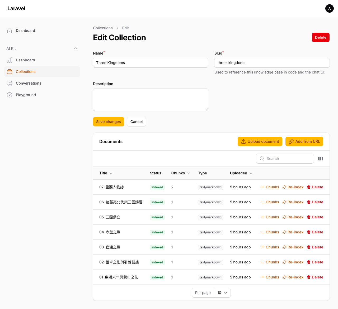Click the Collections stack icon in sidebar
The width and height of the screenshot is (338, 309).
10,72
